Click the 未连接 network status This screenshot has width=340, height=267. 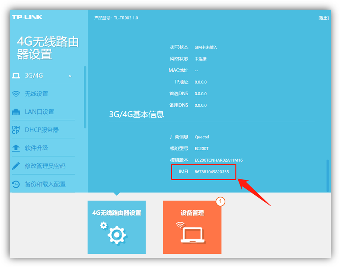200,59
